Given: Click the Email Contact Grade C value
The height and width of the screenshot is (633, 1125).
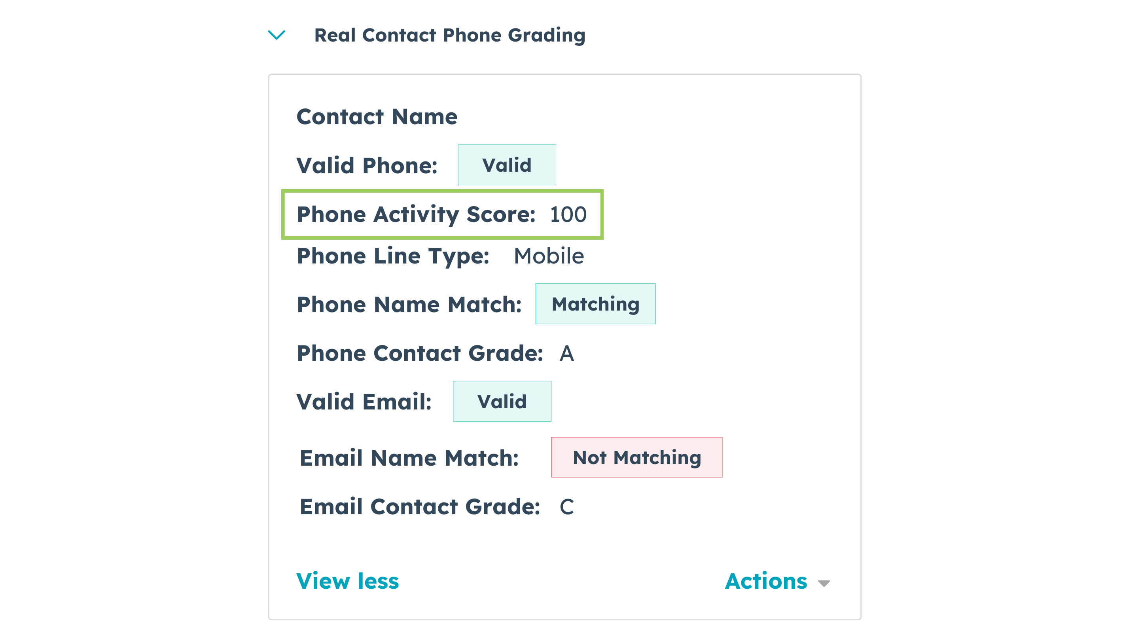Looking at the screenshot, I should [x=566, y=507].
